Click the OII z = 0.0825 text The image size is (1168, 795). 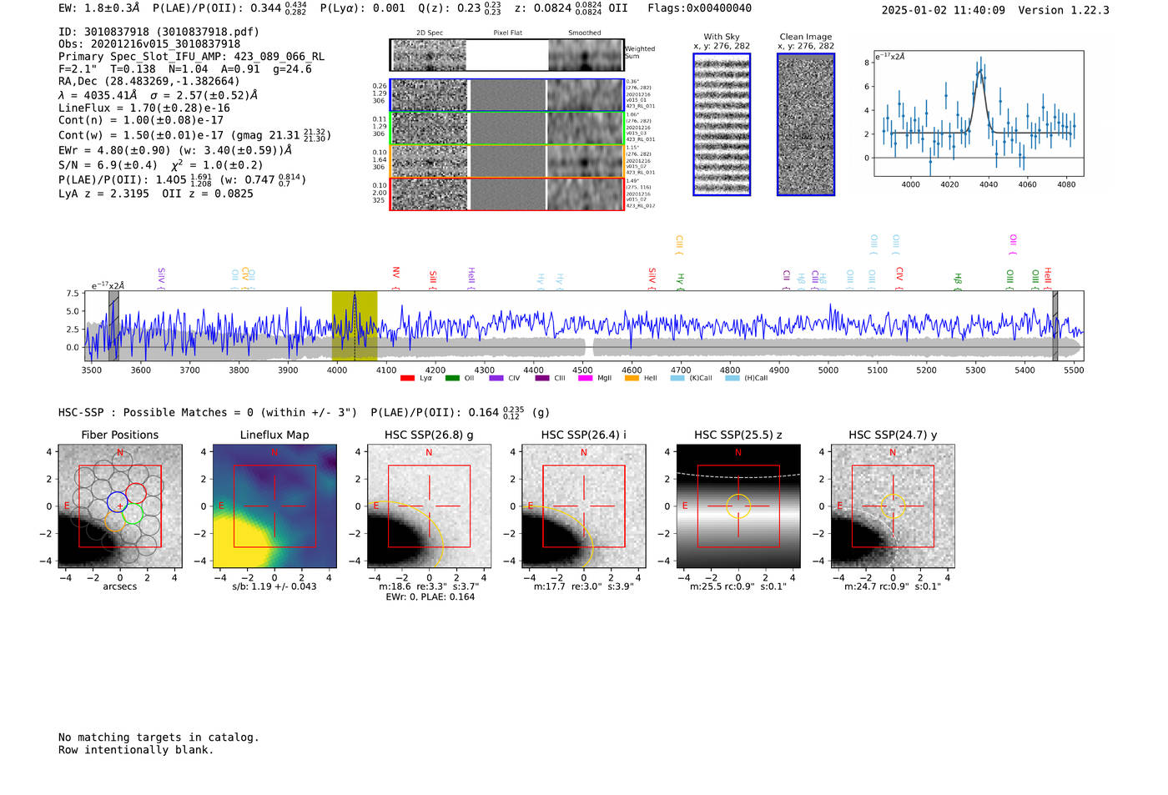[x=208, y=194]
